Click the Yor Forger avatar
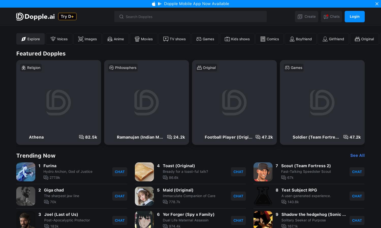 (144, 220)
